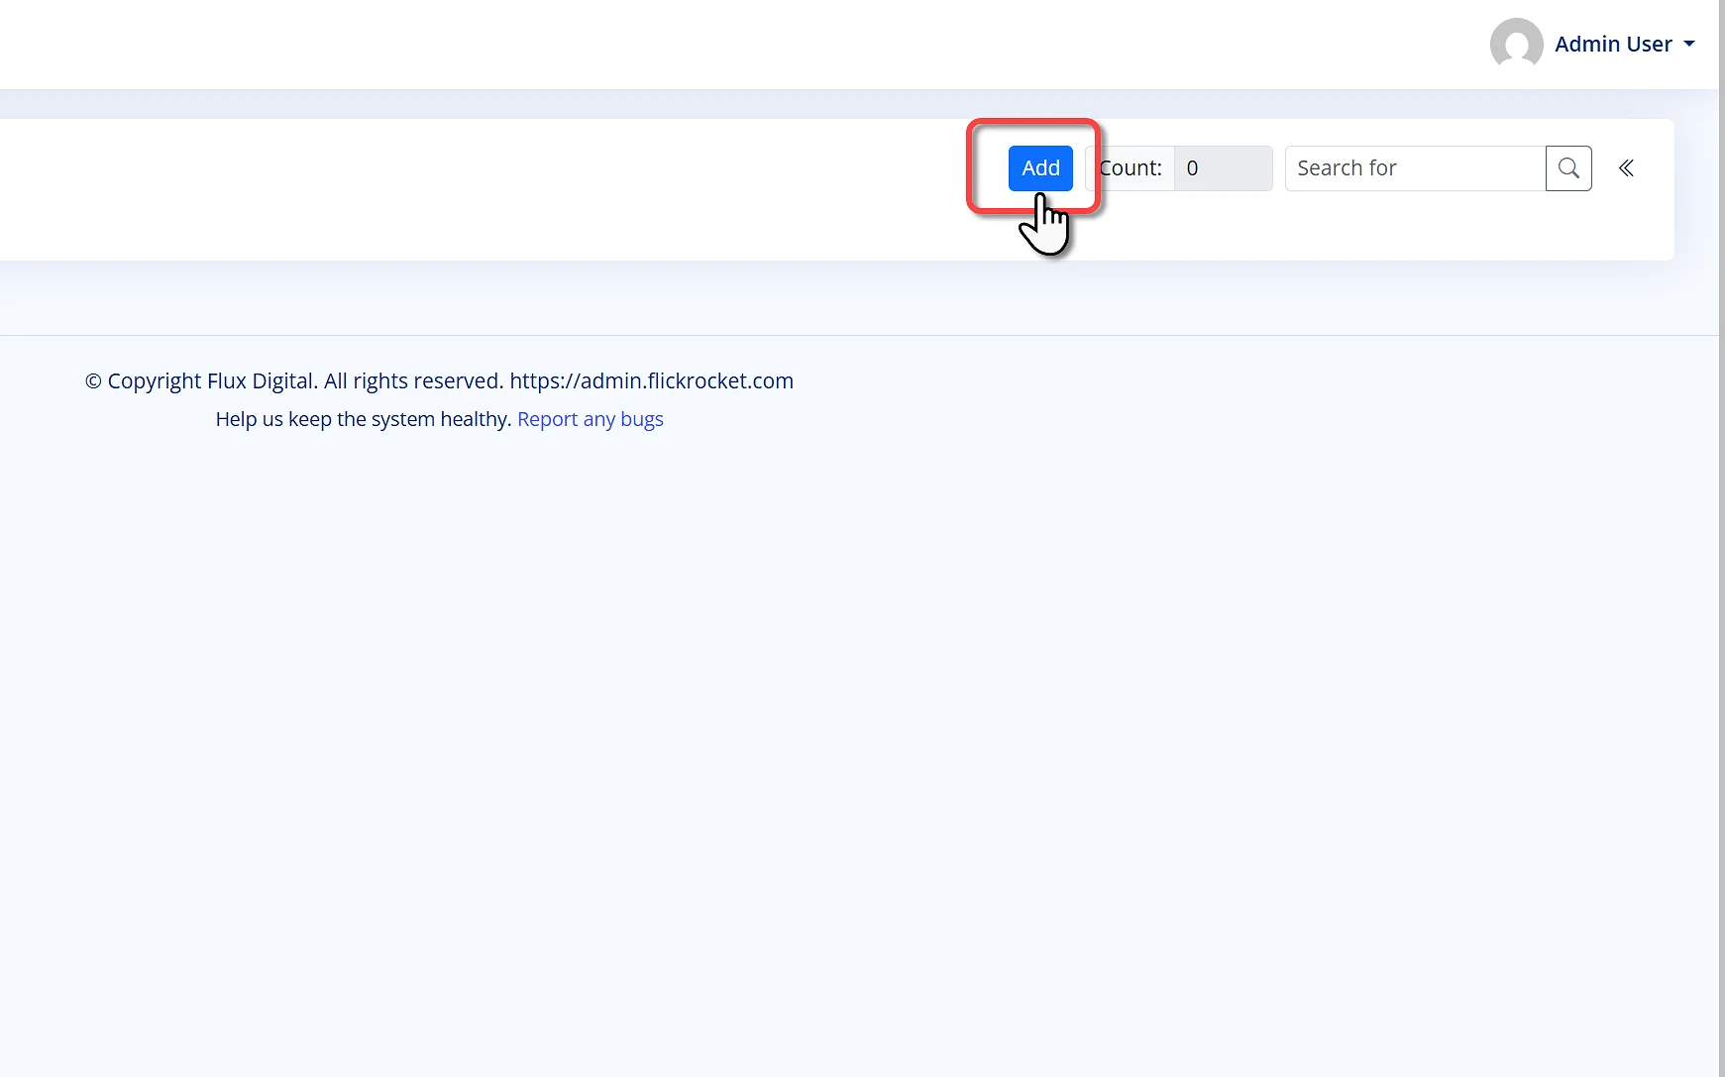Select the Count value field showing 0
Image resolution: width=1725 pixels, height=1077 pixels.
(x=1223, y=168)
